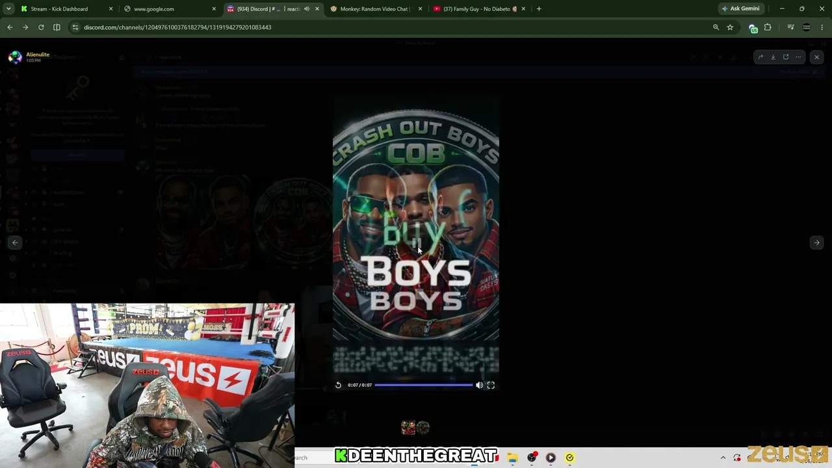Replay the video from the start
832x468 pixels.
click(x=338, y=385)
